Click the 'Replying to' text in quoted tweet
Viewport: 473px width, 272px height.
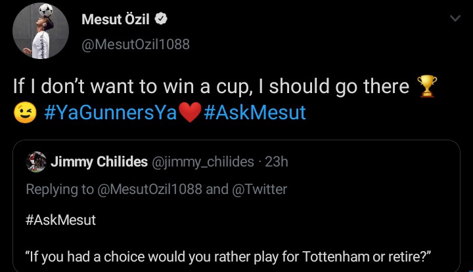tap(60, 189)
